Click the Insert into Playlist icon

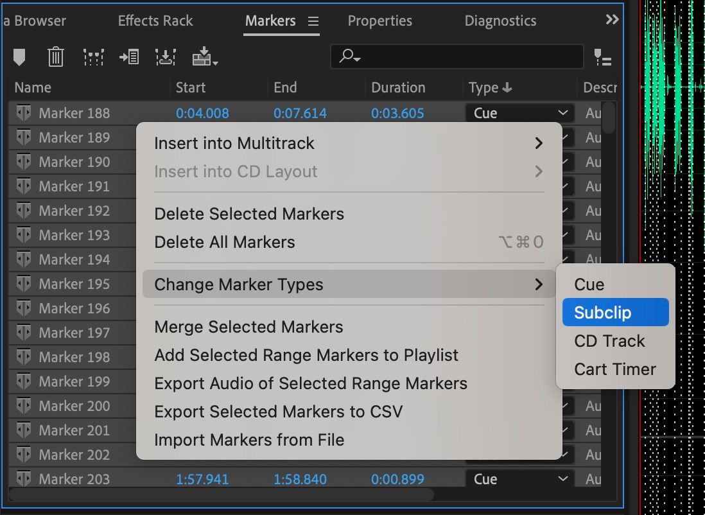tap(129, 57)
